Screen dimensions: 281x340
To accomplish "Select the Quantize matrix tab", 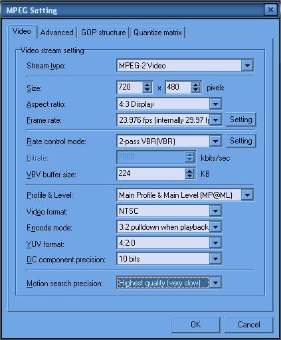I will [157, 33].
